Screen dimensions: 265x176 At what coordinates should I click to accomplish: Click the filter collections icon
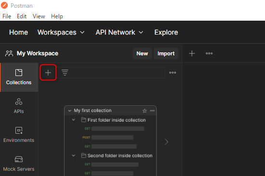65,73
